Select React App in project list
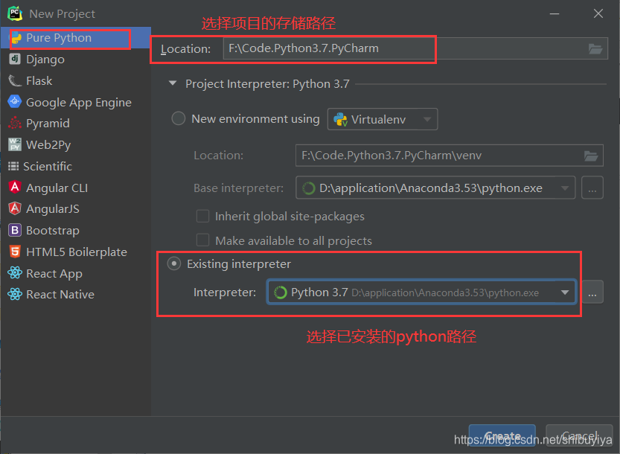Screen dimensions: 620x454 tap(76, 273)
